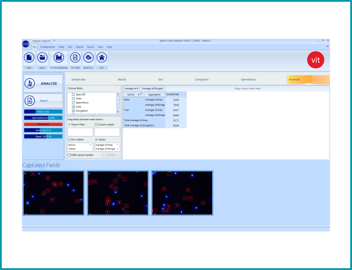Click the Open folder icon
Screen dimensions: 352x270
pos(42,58)
